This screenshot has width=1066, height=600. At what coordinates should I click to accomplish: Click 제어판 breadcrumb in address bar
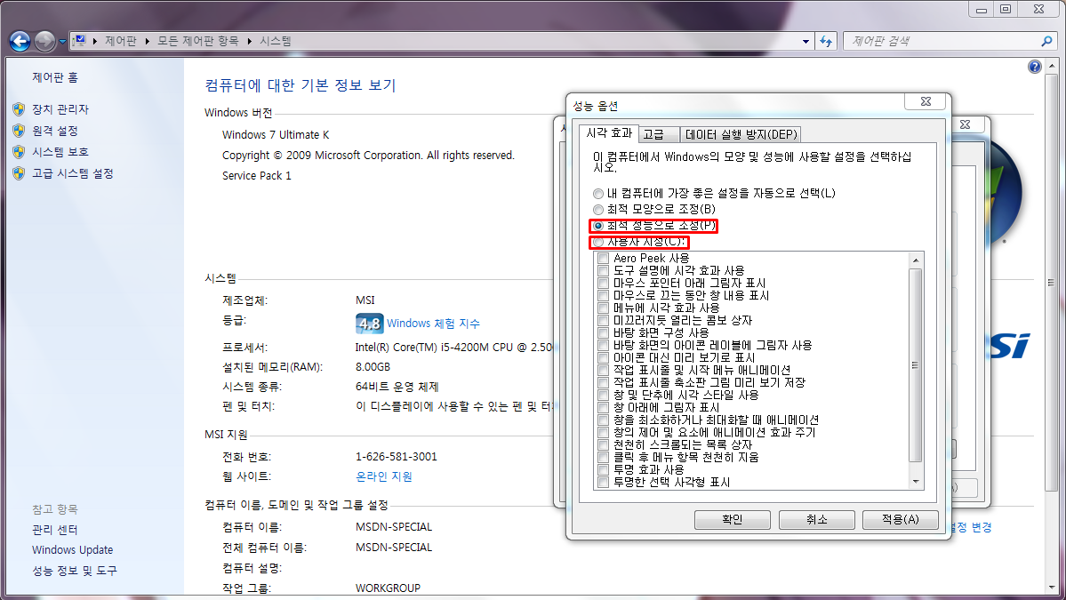[121, 41]
